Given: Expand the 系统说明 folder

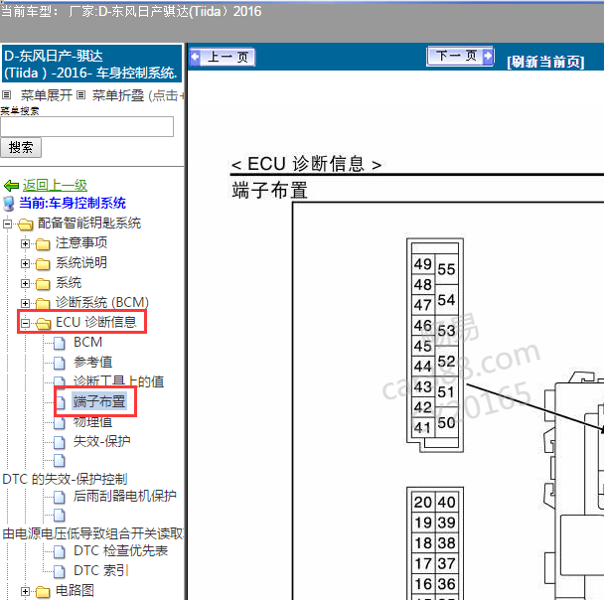Looking at the screenshot, I should click(25, 263).
